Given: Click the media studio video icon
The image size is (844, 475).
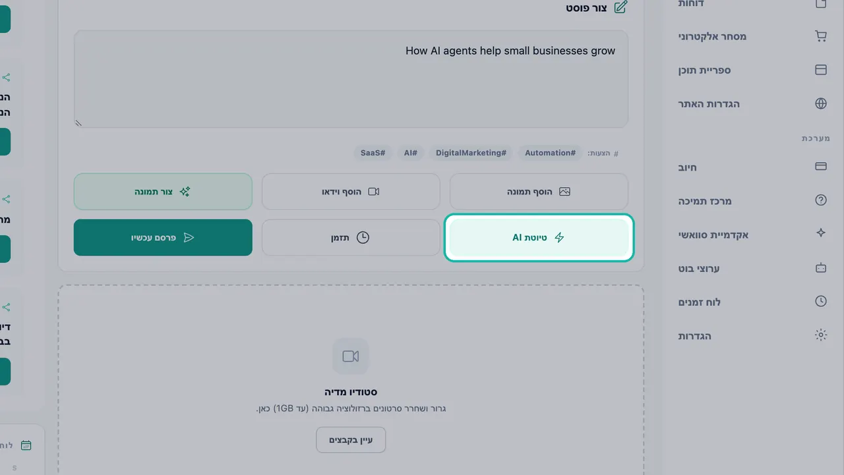Looking at the screenshot, I should click(351, 356).
